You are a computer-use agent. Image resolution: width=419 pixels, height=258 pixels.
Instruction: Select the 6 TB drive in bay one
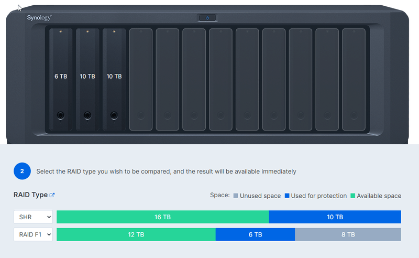point(61,76)
